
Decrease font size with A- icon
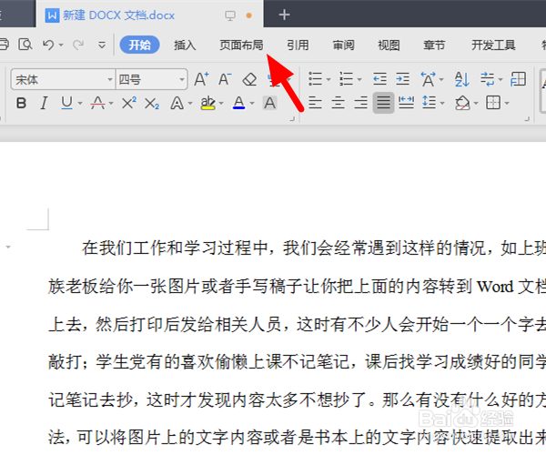225,79
